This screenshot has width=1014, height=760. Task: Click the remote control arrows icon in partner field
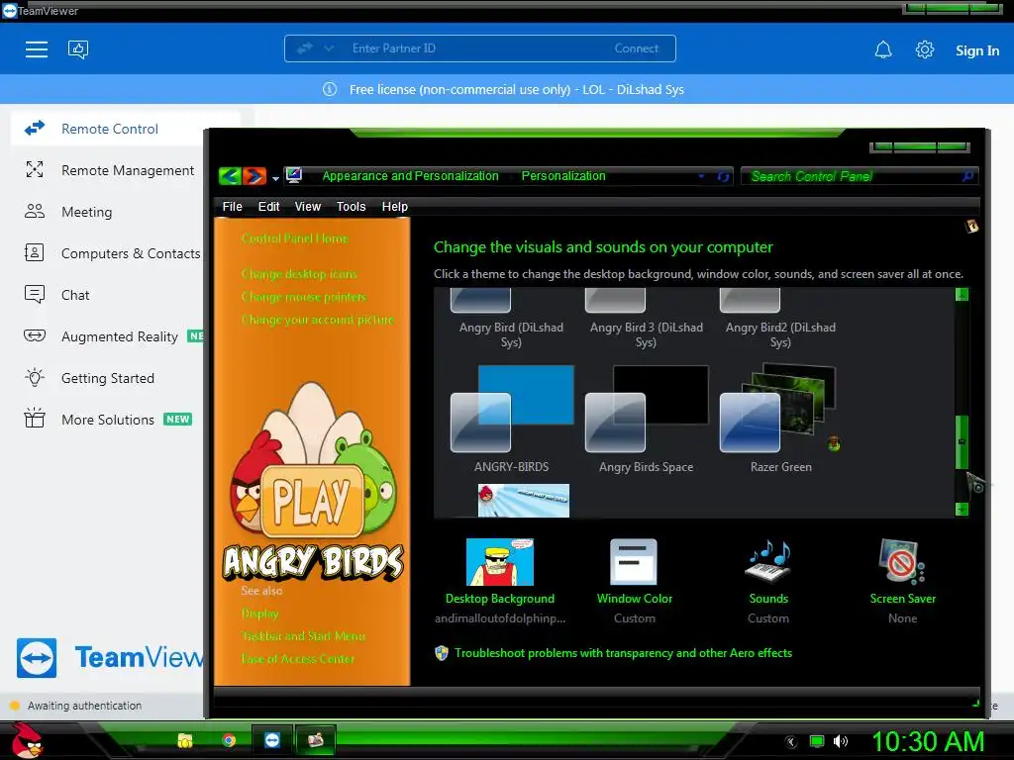coord(305,48)
